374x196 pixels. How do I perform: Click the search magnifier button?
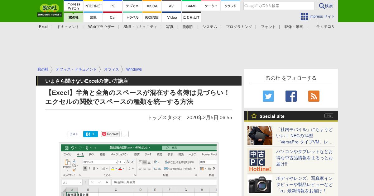(x=326, y=6)
